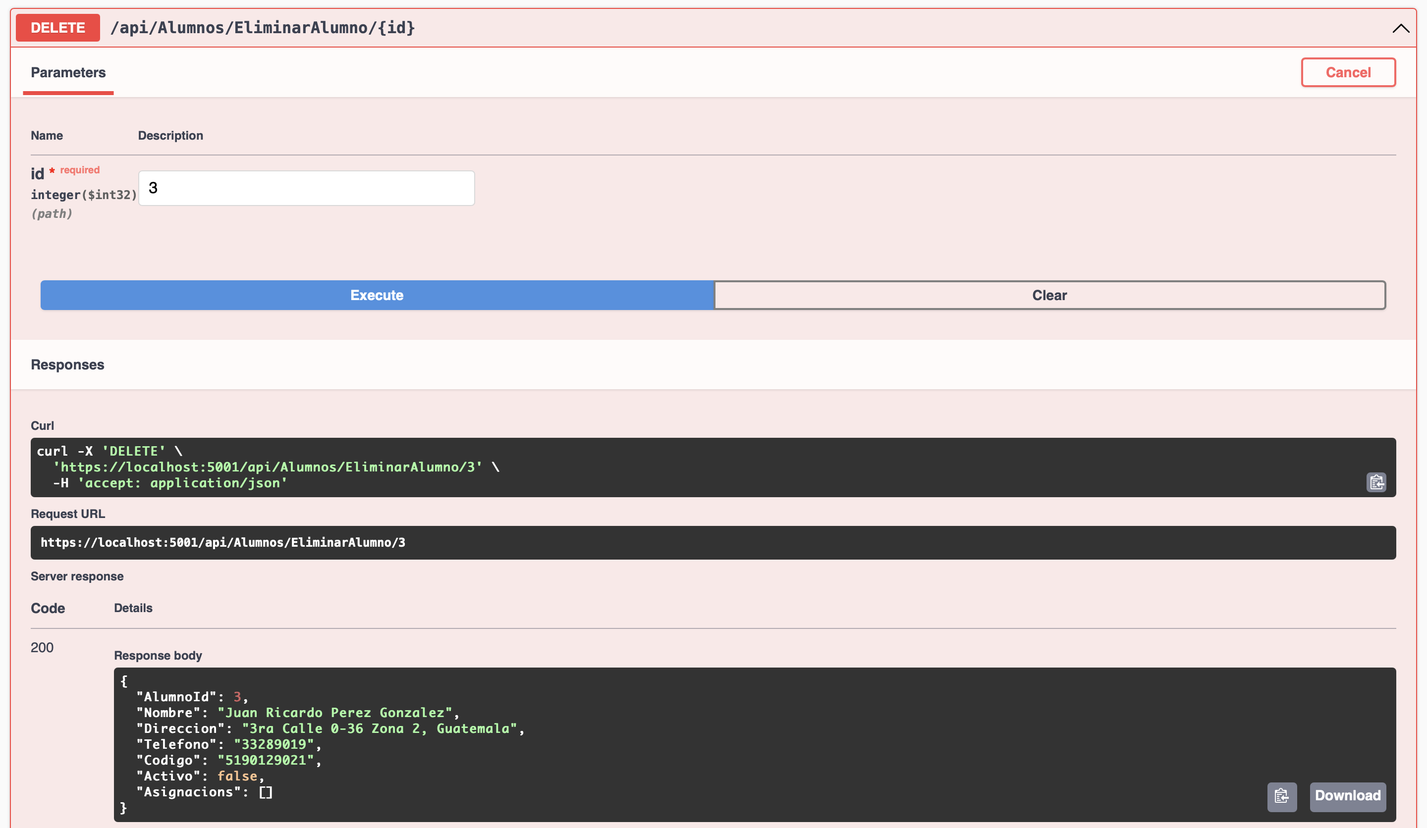Click the -H 'accept: application/json' line
The image size is (1427, 828).
coord(170,483)
